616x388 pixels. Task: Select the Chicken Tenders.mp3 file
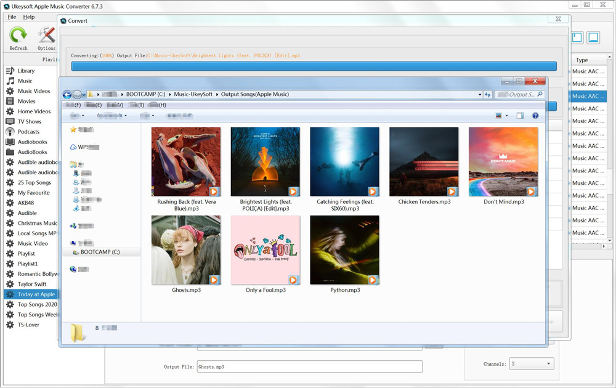click(424, 166)
